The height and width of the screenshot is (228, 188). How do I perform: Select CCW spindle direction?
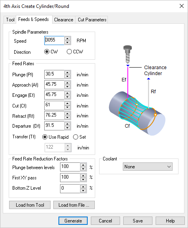pos(75,52)
